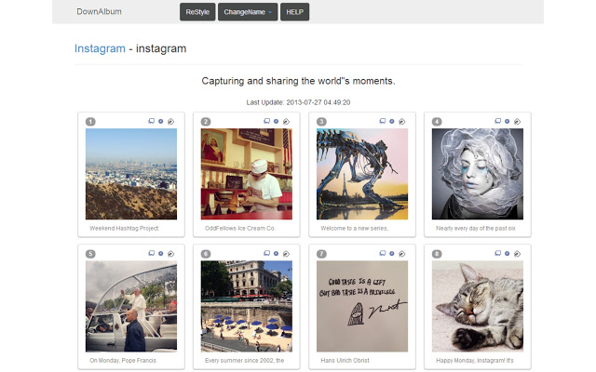The width and height of the screenshot is (596, 372).
Task: Open the sleeping cat photo
Action: click(x=477, y=306)
